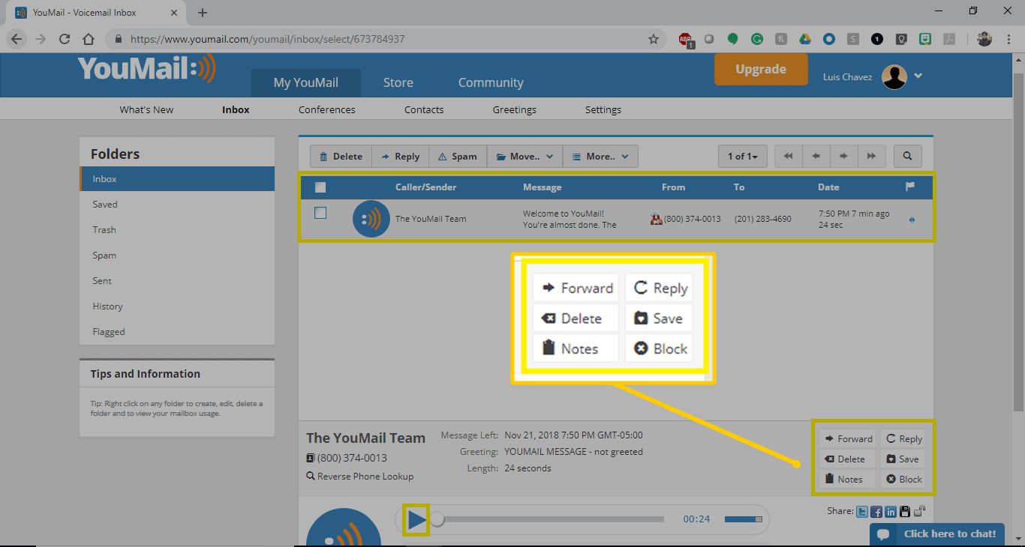Open the Grammarly extension icon
The image size is (1025, 547).
(757, 39)
